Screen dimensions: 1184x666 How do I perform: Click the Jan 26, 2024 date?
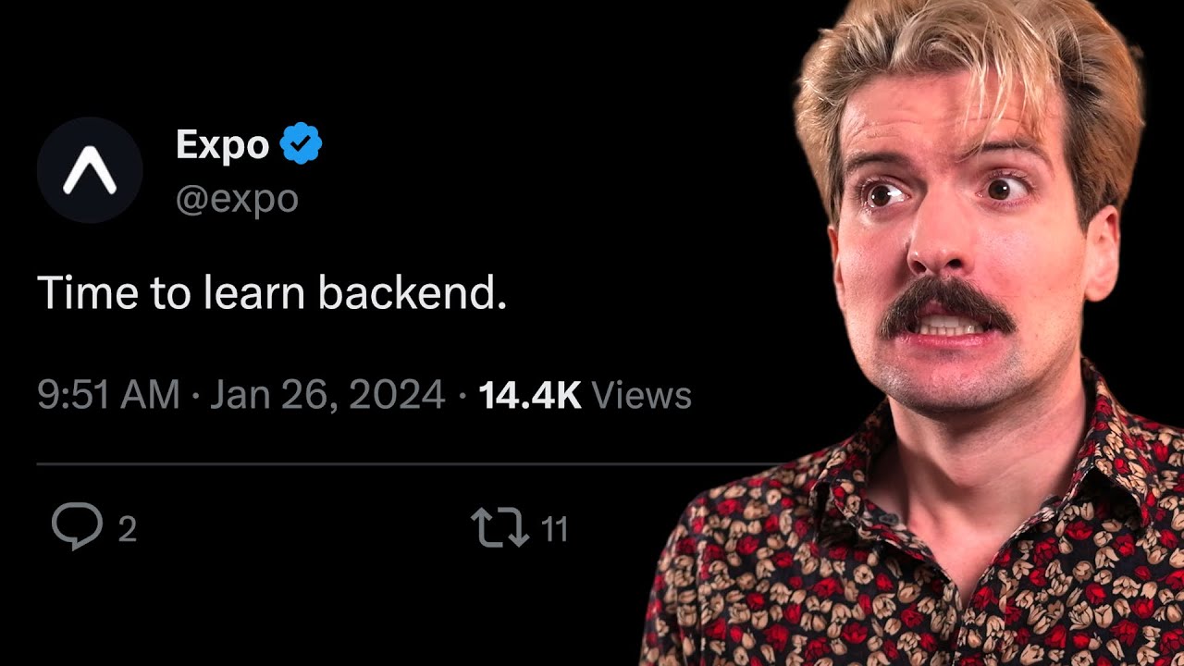pos(327,395)
